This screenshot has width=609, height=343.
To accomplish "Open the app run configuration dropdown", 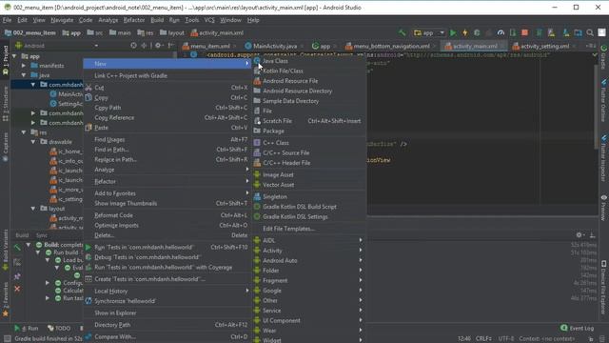I will 429,33.
